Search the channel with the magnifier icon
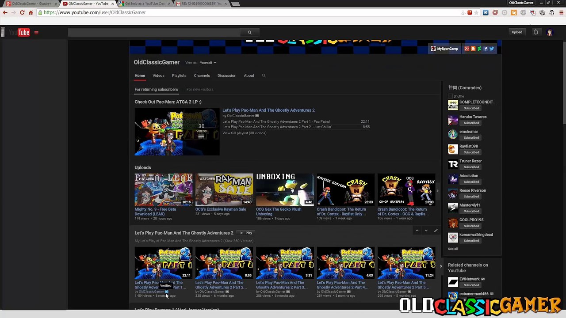Image resolution: width=566 pixels, height=318 pixels. (x=264, y=76)
